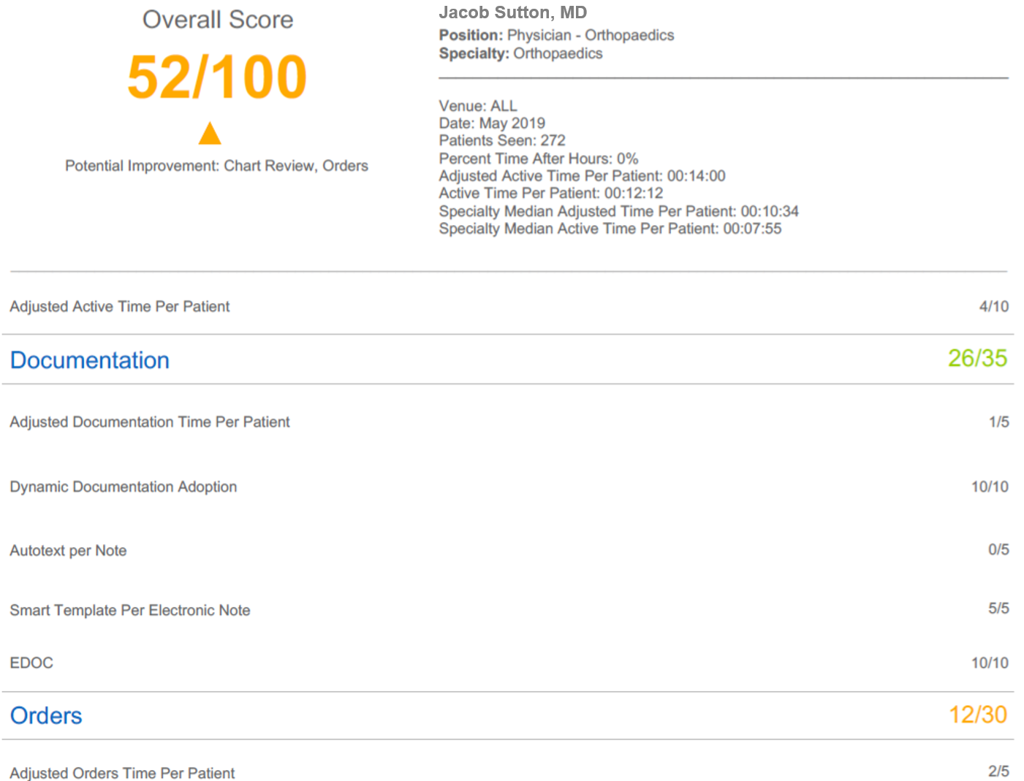The height and width of the screenshot is (781, 1024).
Task: Click the Autotext per Note 0/5 score
Action: pos(998,549)
